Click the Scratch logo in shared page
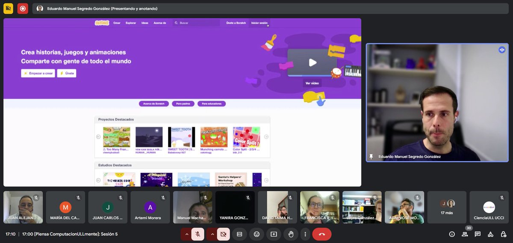This screenshot has height=243, width=513. [102, 23]
